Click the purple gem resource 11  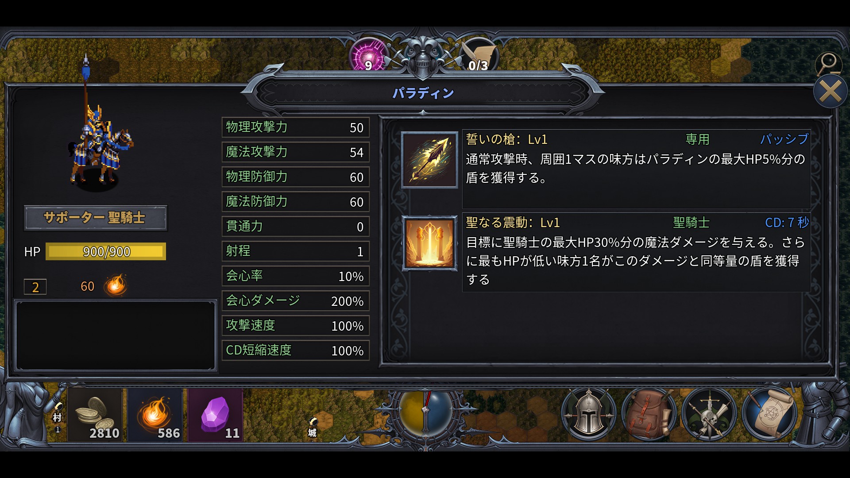tap(215, 415)
